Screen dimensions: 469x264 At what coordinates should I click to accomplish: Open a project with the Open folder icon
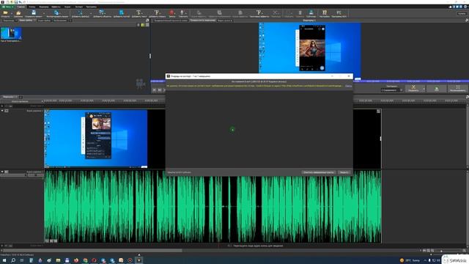pos(5,13)
